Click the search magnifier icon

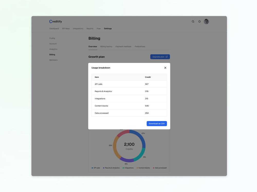tap(193, 22)
